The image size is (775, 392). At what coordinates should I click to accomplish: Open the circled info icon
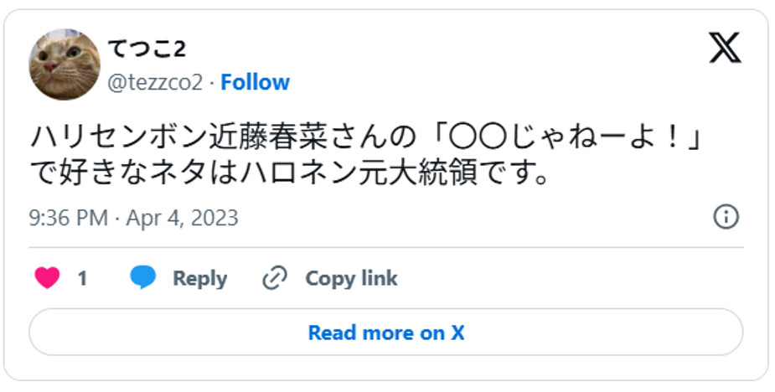[x=725, y=218]
